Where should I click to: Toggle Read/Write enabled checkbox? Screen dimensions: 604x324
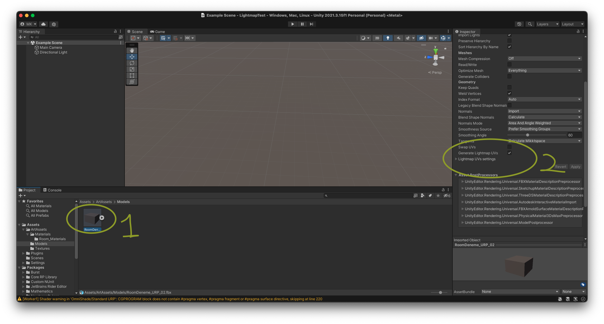click(509, 64)
